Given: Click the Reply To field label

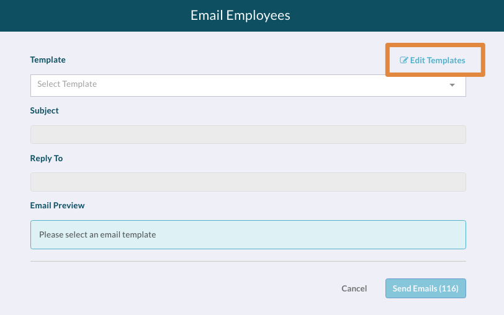Looking at the screenshot, I should pyautogui.click(x=47, y=158).
